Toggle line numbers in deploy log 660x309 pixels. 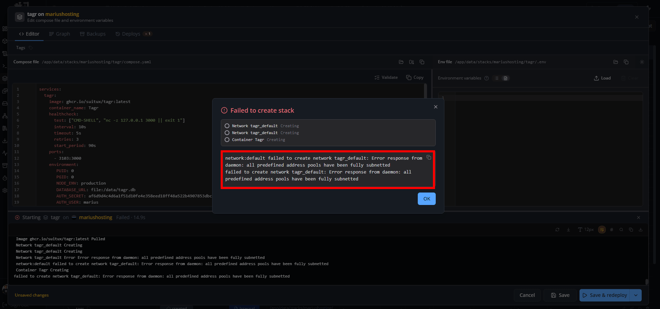pyautogui.click(x=612, y=230)
